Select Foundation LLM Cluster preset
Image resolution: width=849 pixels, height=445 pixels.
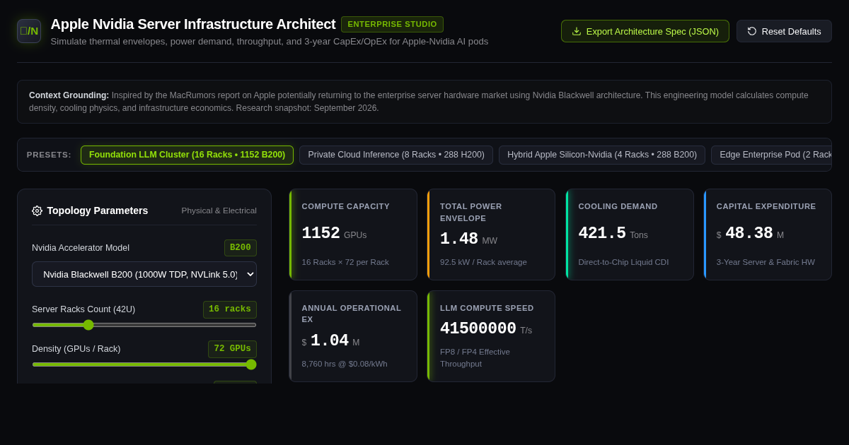pyautogui.click(x=187, y=155)
